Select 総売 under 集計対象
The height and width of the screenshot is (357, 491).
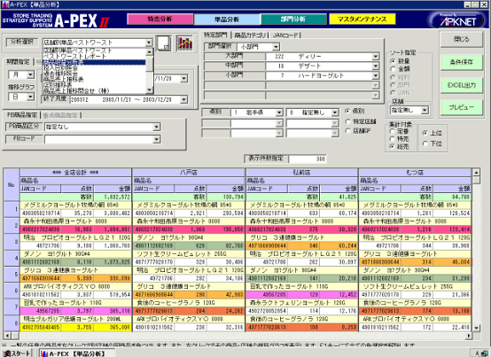(x=392, y=146)
